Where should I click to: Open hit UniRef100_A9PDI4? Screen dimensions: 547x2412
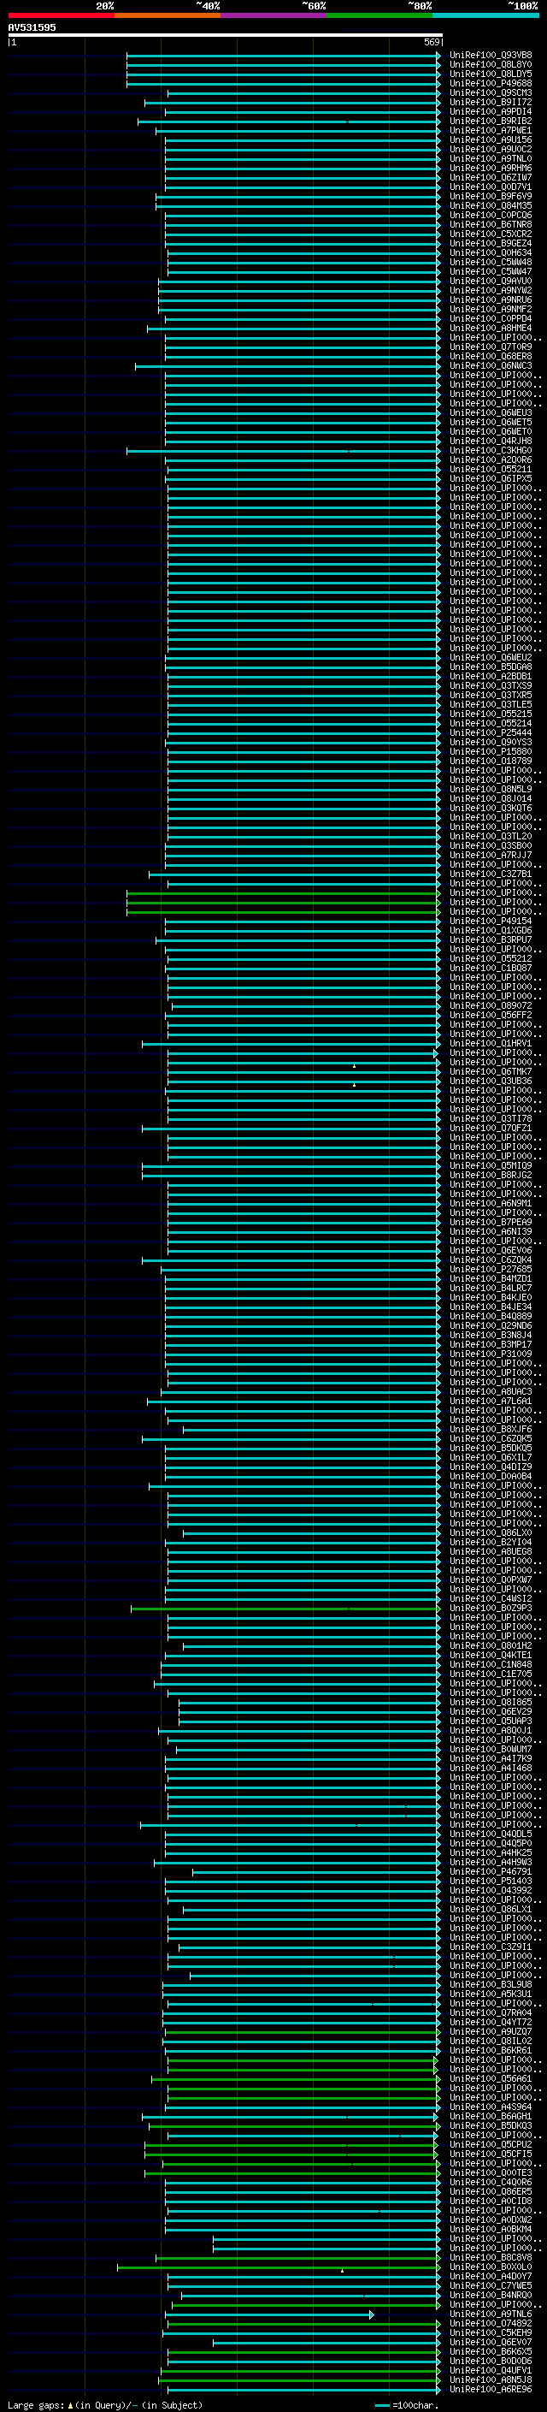[490, 111]
